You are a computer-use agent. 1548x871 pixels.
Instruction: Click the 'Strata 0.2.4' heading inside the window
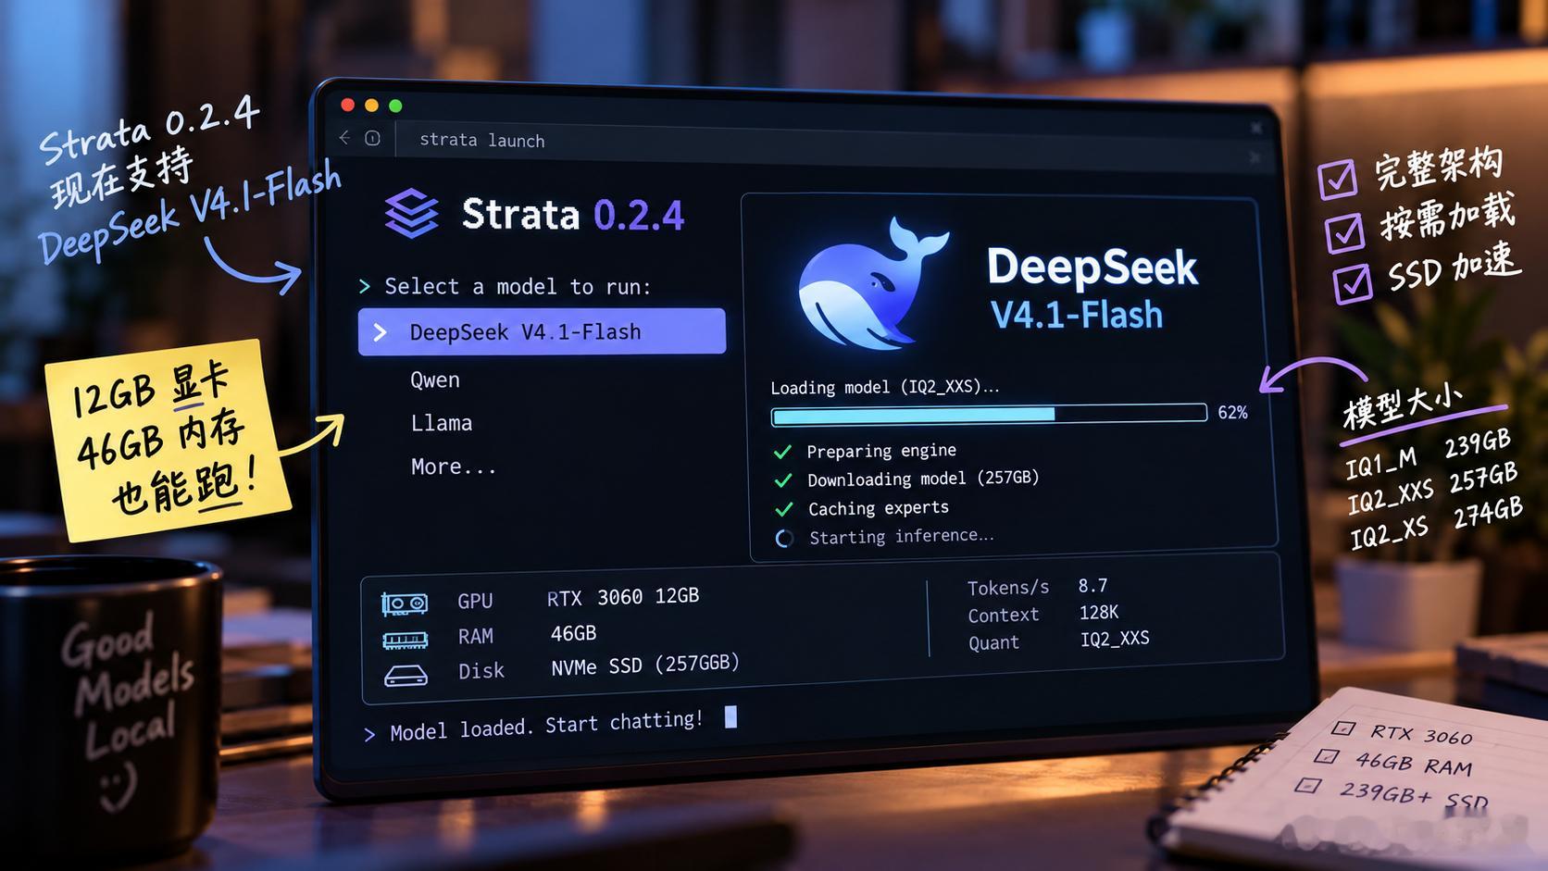[572, 215]
